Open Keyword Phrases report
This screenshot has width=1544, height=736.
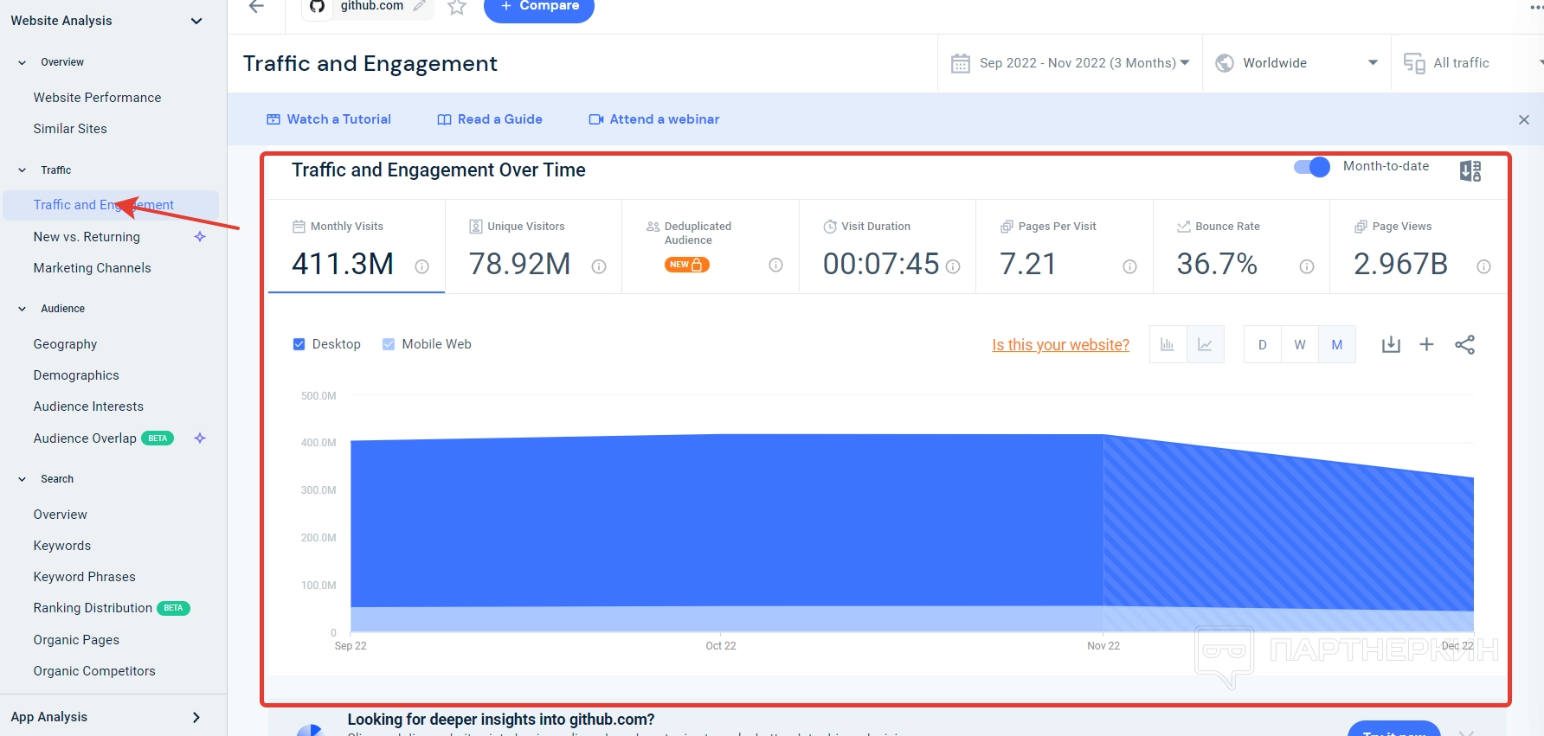tap(84, 577)
